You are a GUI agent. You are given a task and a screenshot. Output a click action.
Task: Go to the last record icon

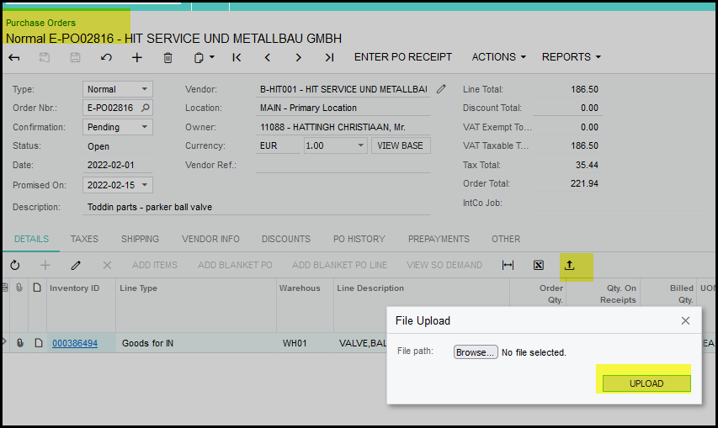pyautogui.click(x=329, y=57)
